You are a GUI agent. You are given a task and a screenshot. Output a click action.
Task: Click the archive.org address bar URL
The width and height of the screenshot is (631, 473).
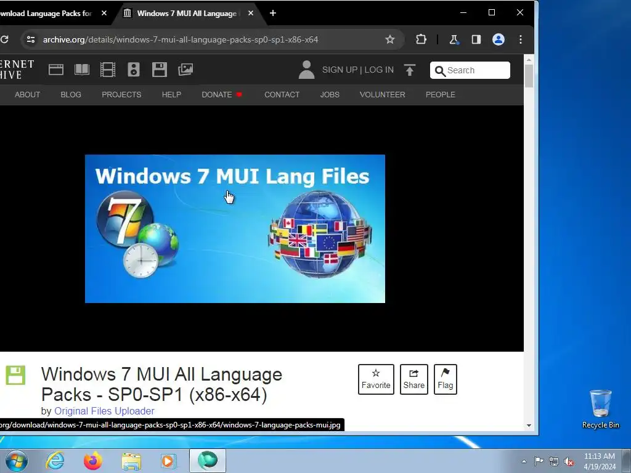pos(181,39)
